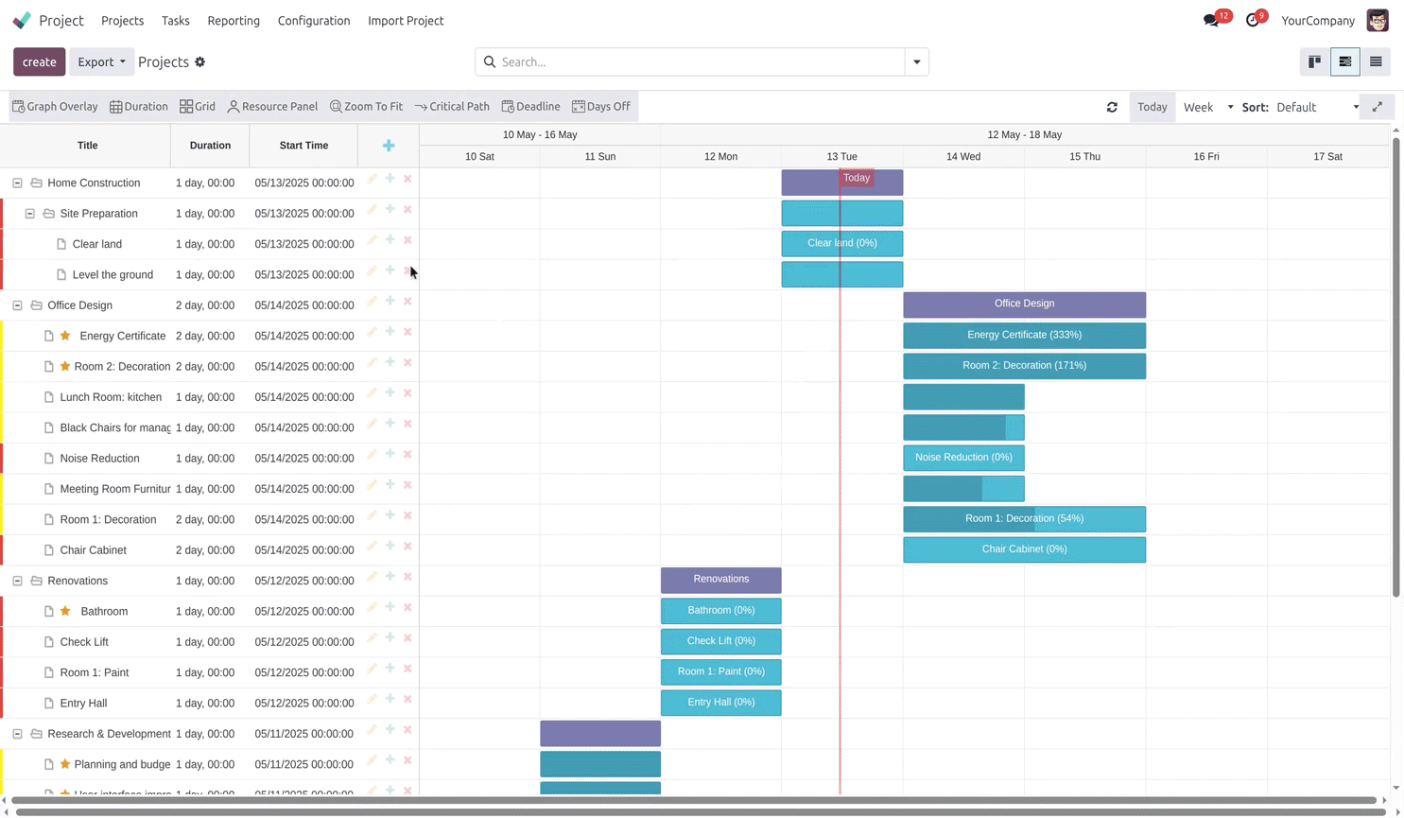The height and width of the screenshot is (818, 1404).
Task: Click the create button
Action: 40,61
